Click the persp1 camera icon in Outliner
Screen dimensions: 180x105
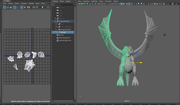click(57, 35)
